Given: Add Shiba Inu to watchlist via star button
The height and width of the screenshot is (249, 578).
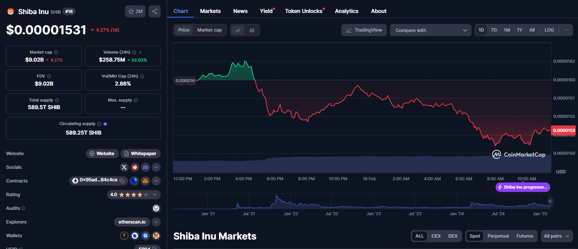Looking at the screenshot, I should click(135, 11).
